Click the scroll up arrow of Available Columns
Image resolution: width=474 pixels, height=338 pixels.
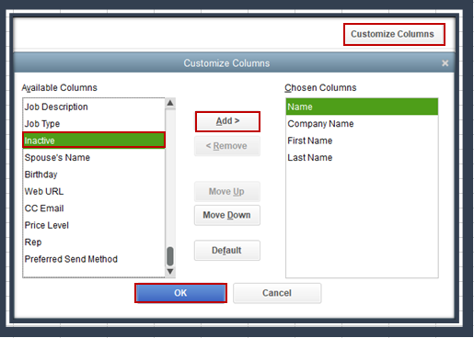click(170, 103)
